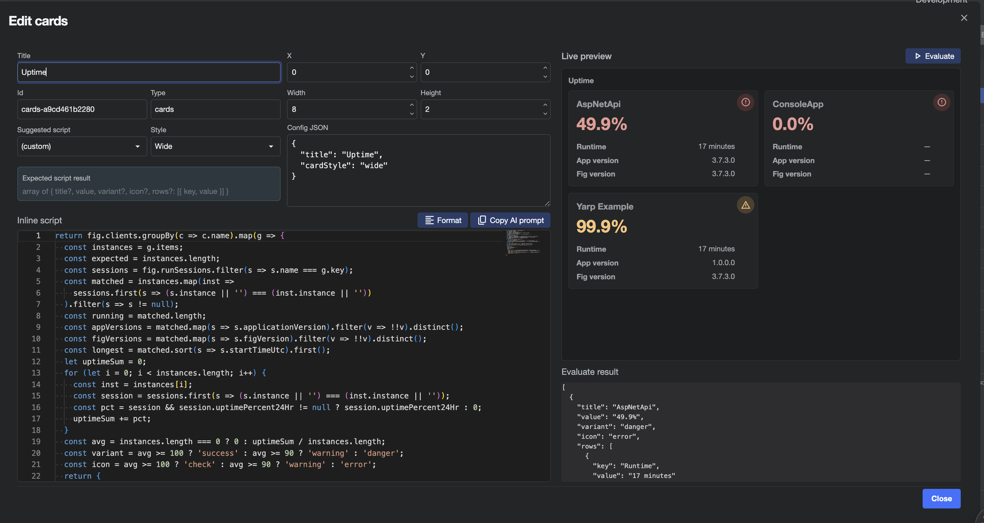The height and width of the screenshot is (523, 984).
Task: Click the AspNetApi error status icon
Action: tap(745, 102)
